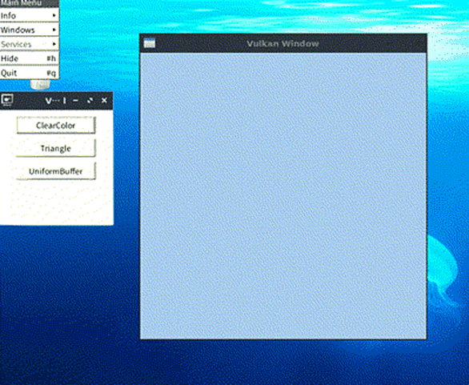Viewport: 469px width, 385px height.
Task: Open the Info submenu in Main Menu
Action: [30, 15]
